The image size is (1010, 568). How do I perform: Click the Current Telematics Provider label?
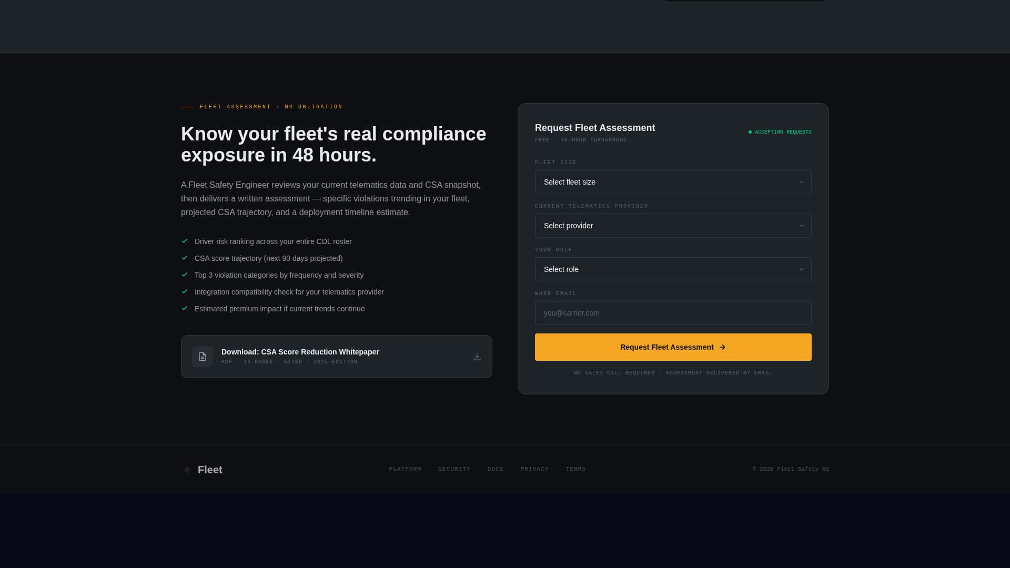(591, 206)
